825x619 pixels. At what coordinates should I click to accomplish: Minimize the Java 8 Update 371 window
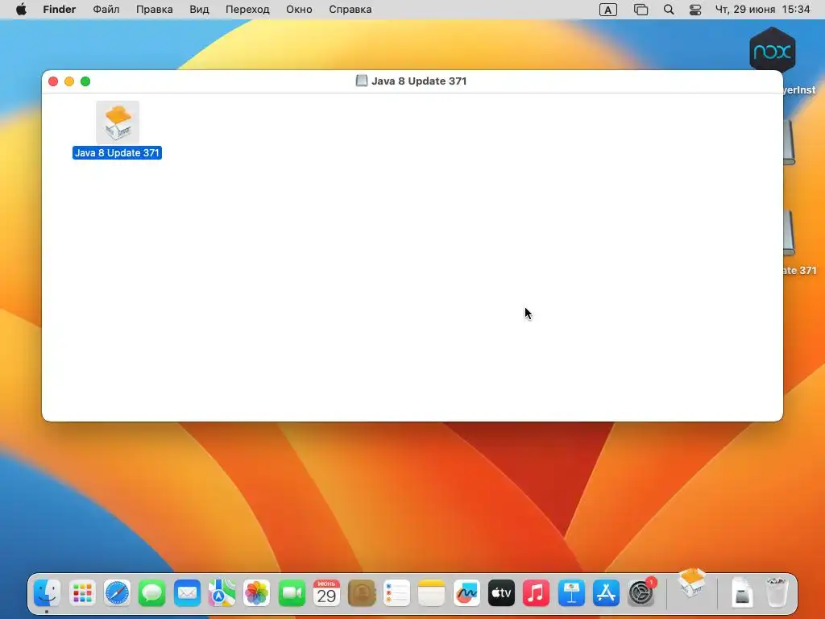(x=69, y=81)
